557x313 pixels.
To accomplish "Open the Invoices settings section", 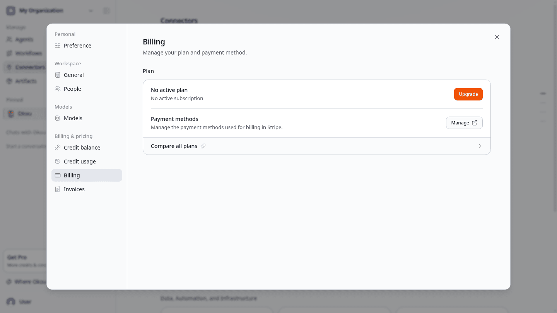I will pos(87,189).
